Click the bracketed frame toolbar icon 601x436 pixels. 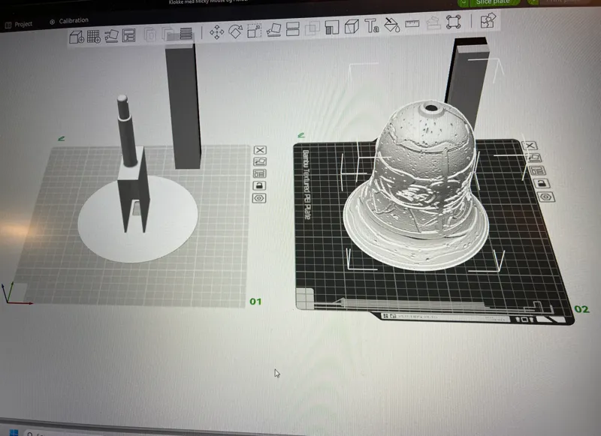point(454,22)
